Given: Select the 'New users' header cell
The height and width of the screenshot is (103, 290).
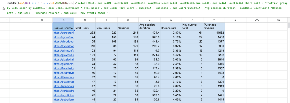Looking at the screenshot, I should point(106,26).
